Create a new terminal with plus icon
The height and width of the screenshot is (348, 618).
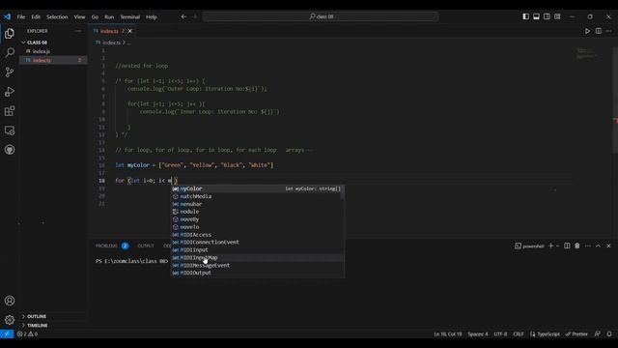coord(551,246)
